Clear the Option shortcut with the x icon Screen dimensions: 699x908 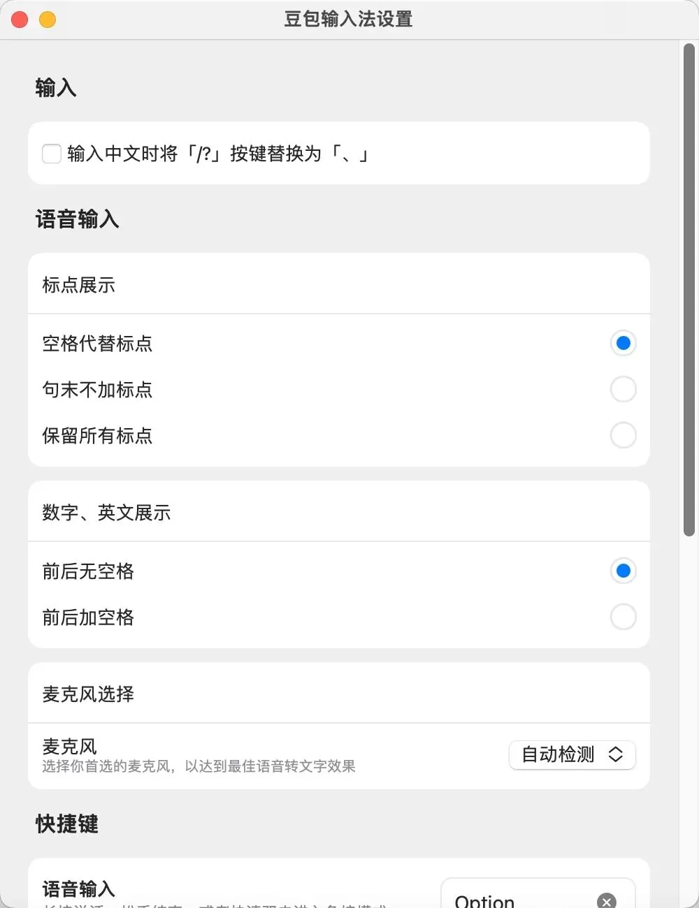(607, 901)
